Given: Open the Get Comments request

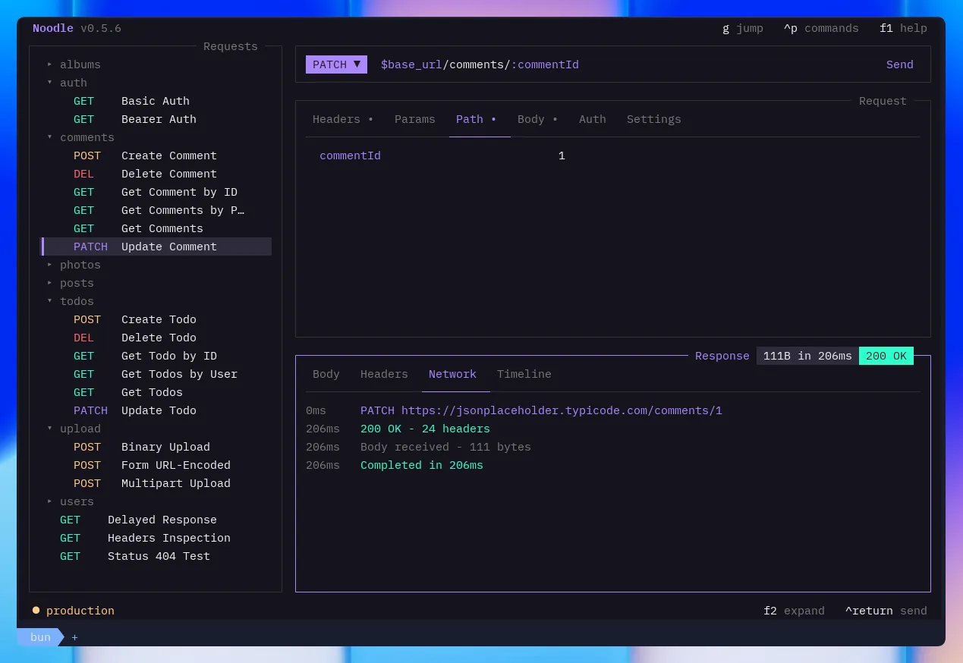Looking at the screenshot, I should pyautogui.click(x=156, y=228).
